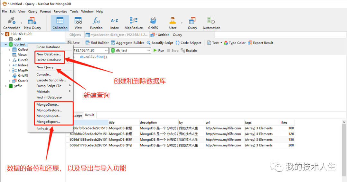Click the Explain button
Screen dimensions: 347x182
[x=189, y=50]
